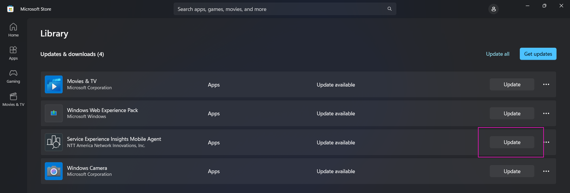Open Movies & TV section in sidebar
This screenshot has height=193, width=570.
(x=13, y=99)
